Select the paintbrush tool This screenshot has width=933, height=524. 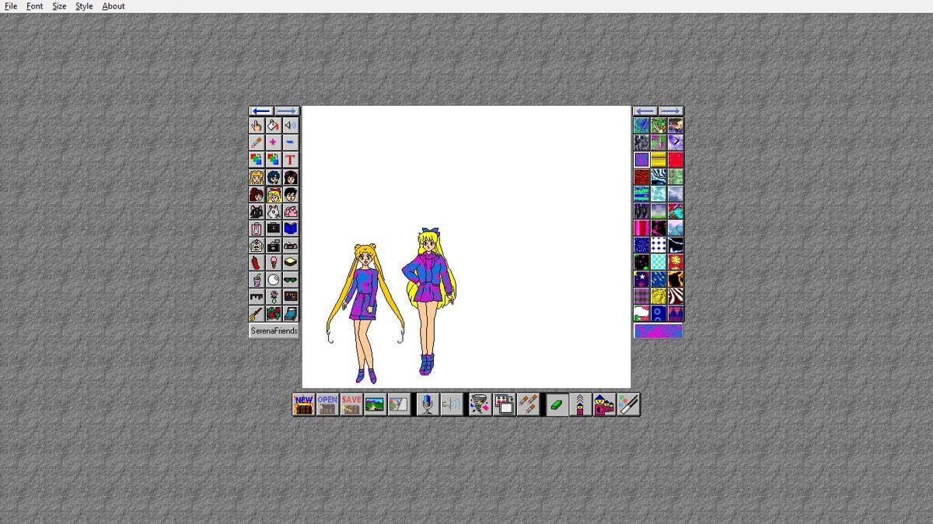(x=257, y=142)
